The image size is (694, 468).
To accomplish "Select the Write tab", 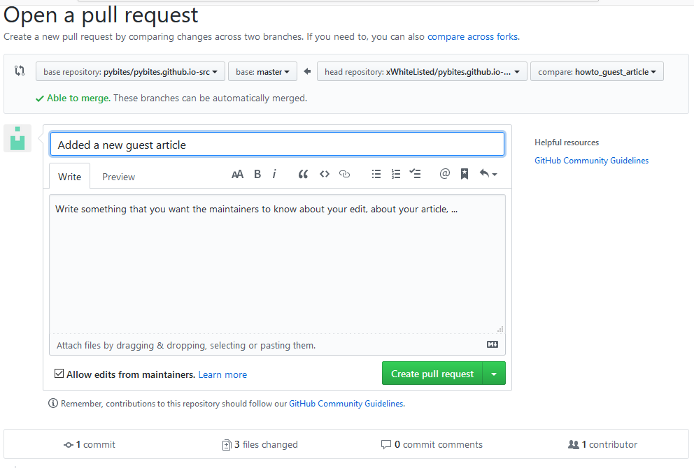I will click(x=69, y=176).
